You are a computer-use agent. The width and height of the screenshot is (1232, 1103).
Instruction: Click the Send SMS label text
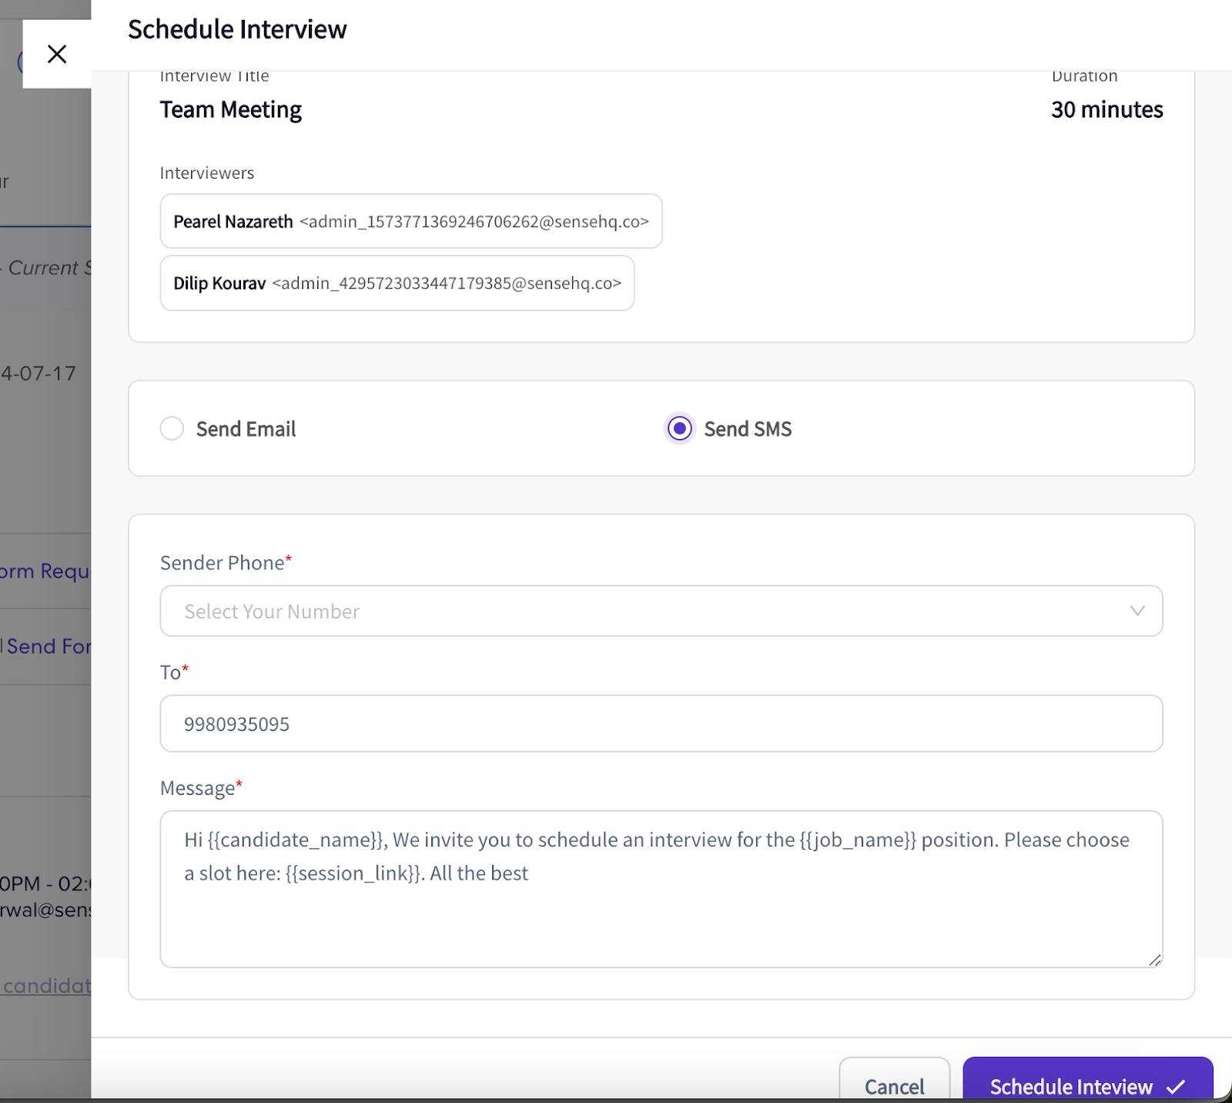[748, 429]
